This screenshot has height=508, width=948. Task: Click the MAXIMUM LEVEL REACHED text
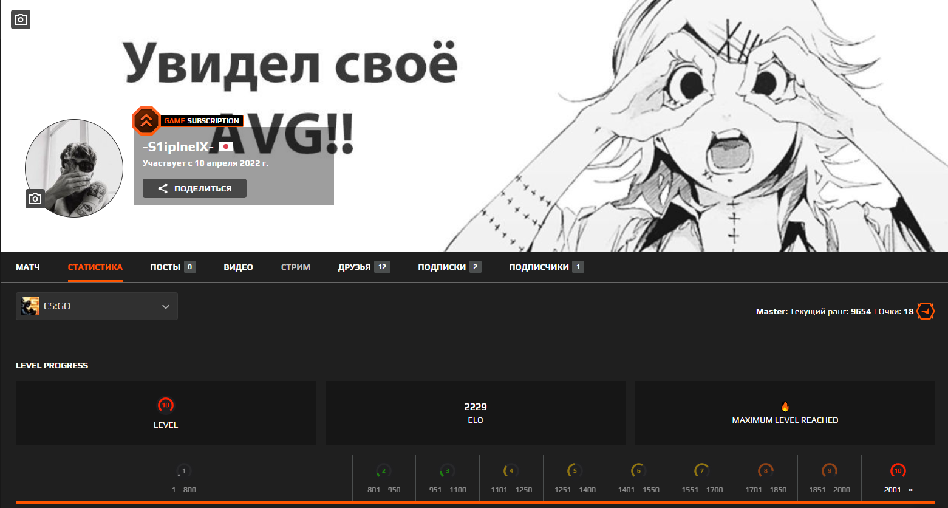click(785, 420)
